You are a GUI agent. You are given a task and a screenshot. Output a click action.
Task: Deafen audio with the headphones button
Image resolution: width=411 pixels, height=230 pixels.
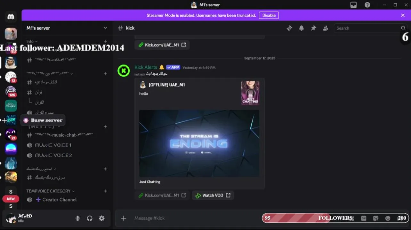(90, 218)
